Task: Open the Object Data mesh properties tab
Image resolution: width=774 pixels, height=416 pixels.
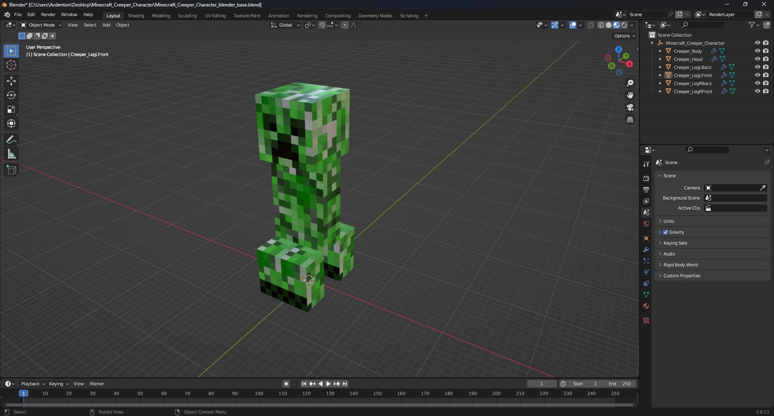Action: pyautogui.click(x=646, y=295)
